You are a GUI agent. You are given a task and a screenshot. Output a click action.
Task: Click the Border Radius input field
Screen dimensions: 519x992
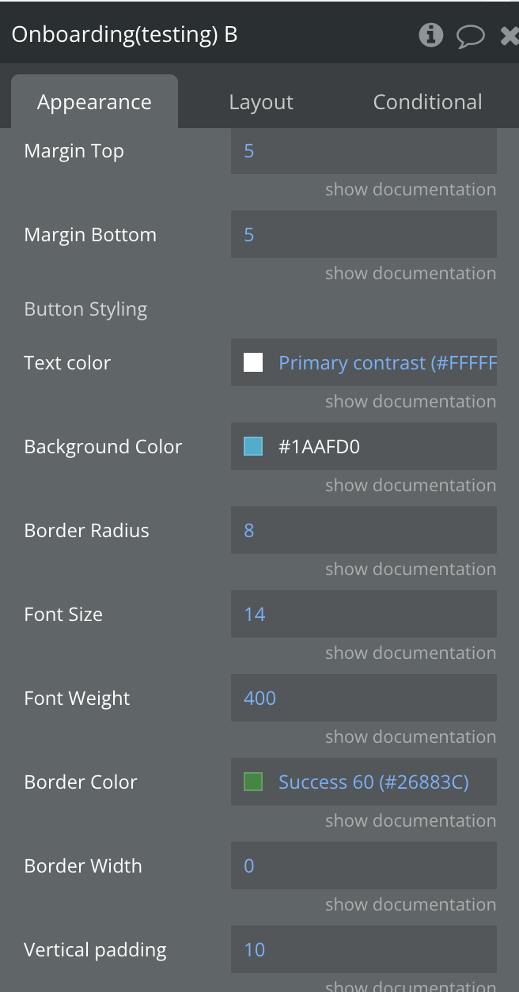click(x=363, y=531)
